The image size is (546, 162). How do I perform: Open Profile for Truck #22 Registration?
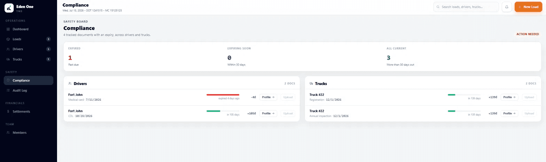click(x=509, y=97)
